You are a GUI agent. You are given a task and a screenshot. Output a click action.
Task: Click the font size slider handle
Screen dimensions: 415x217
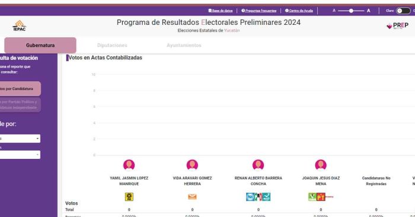351,11
